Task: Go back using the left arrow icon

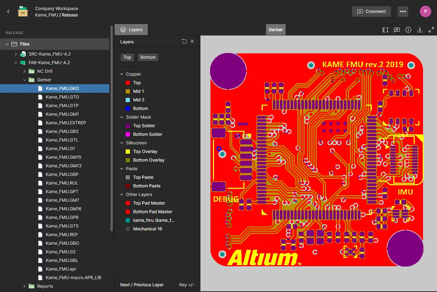Action: point(8,12)
